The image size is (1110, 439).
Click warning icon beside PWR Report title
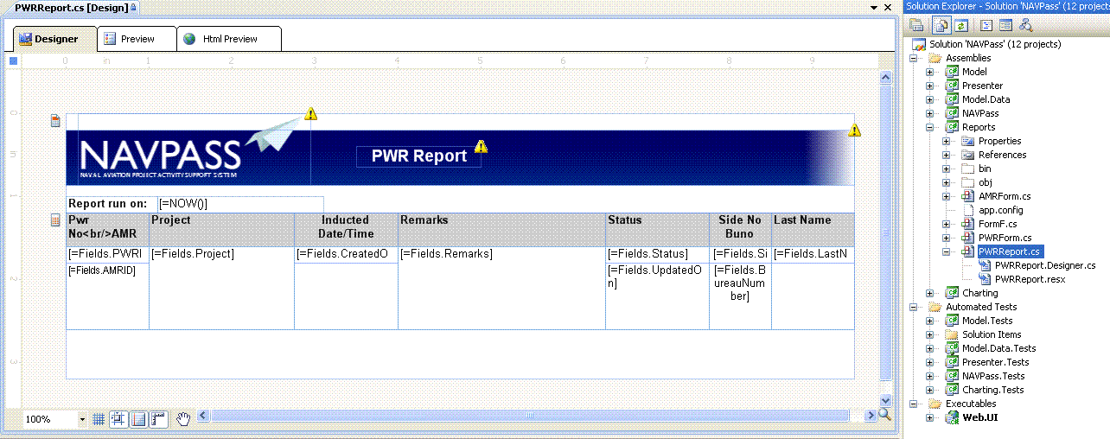(481, 146)
